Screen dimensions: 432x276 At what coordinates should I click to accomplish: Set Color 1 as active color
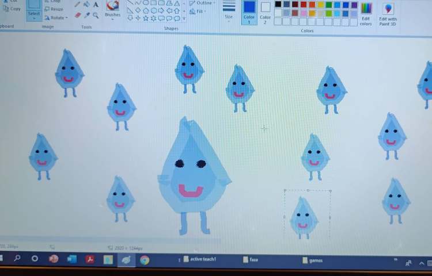click(249, 11)
